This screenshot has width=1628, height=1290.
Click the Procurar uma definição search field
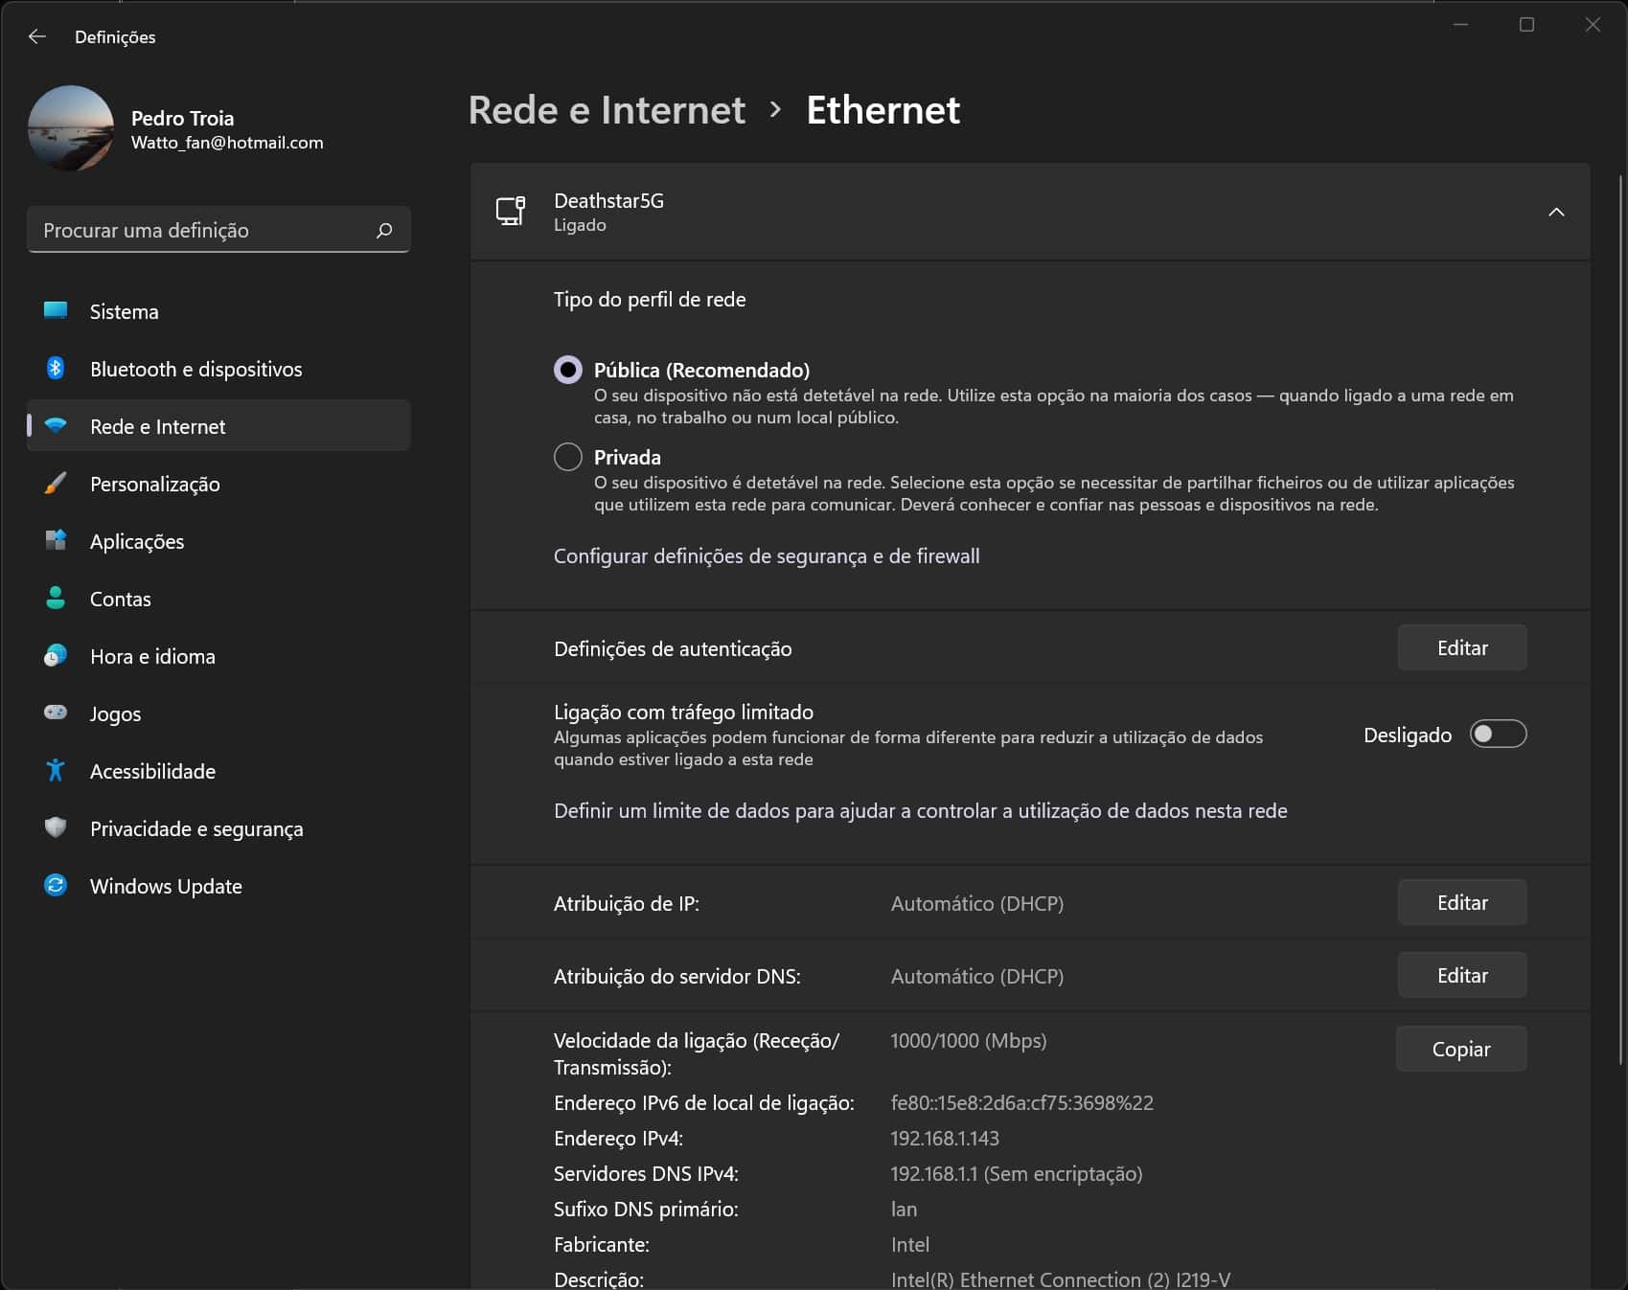tap(201, 230)
